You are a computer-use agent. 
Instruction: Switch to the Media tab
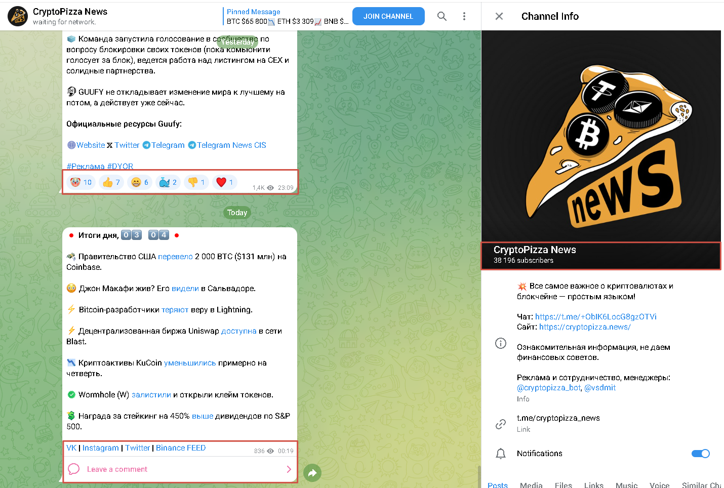[531, 484]
